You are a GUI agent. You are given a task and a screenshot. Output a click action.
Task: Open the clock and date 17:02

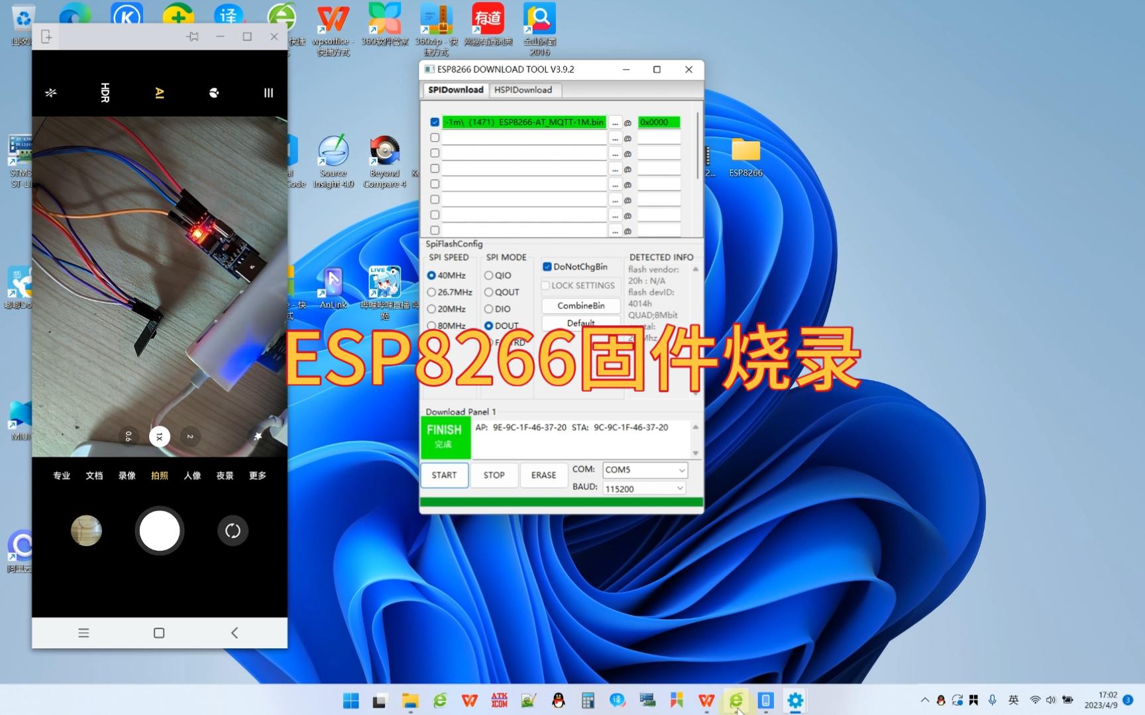[1101, 700]
